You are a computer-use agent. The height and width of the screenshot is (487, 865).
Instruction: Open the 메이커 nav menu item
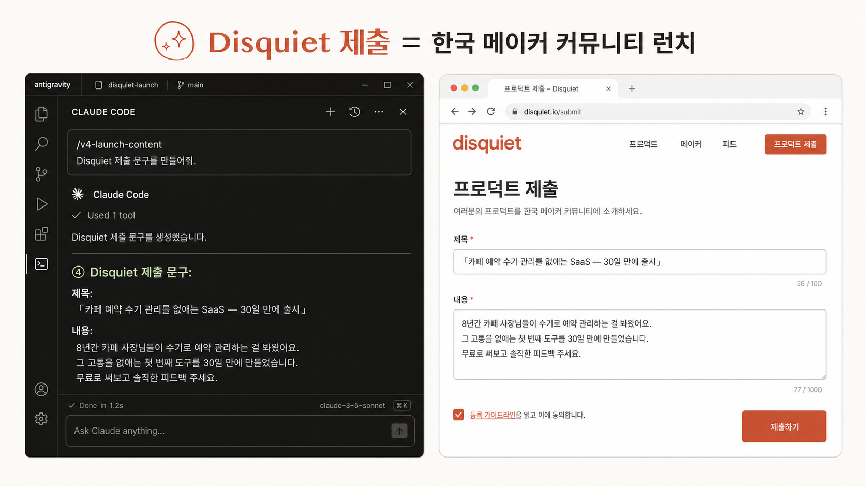click(691, 144)
